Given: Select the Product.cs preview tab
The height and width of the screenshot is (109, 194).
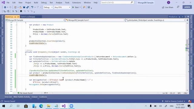Looking at the screenshot, I should (x=173, y=17).
